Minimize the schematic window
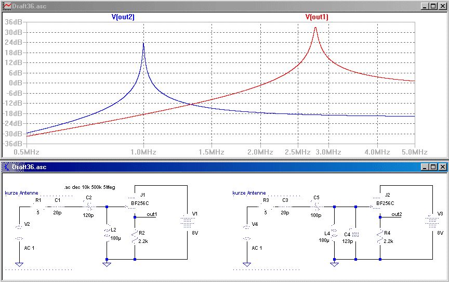 coord(425,167)
